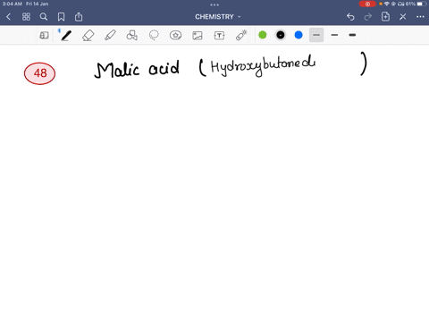Tap the three dots multitasking handle
429x322 pixels.
click(x=214, y=4)
